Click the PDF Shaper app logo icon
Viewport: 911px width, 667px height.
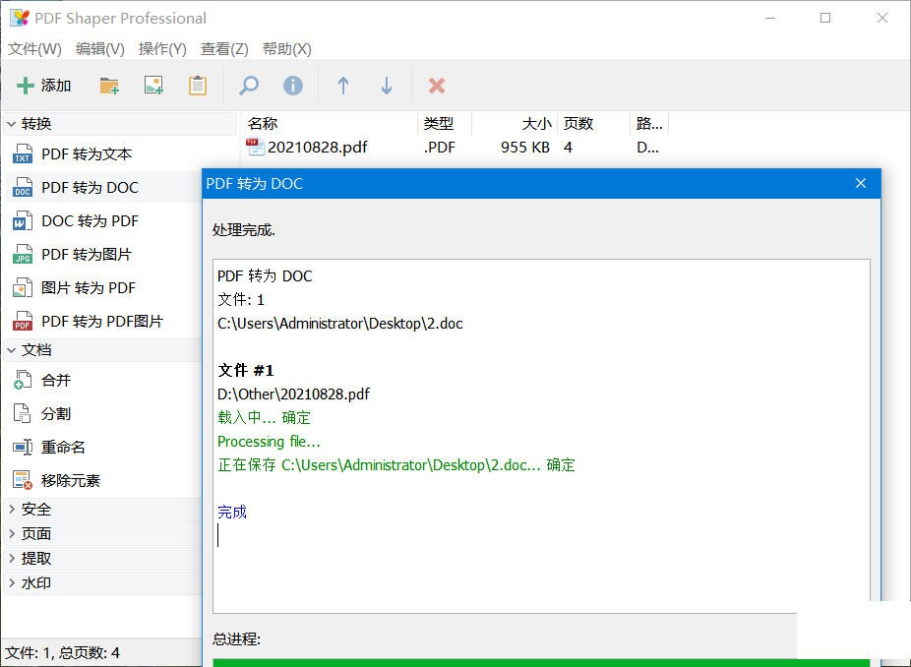click(x=19, y=18)
